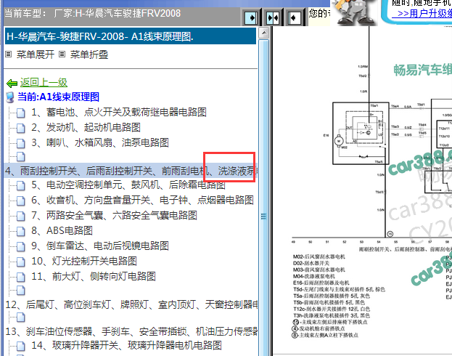Click the document icon above item 12 后尾灯

[x=21, y=291]
